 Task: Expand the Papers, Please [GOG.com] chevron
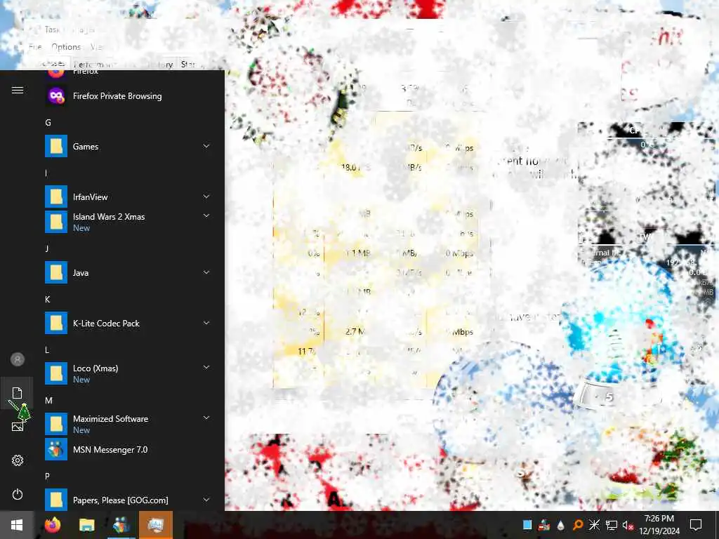[x=206, y=500]
